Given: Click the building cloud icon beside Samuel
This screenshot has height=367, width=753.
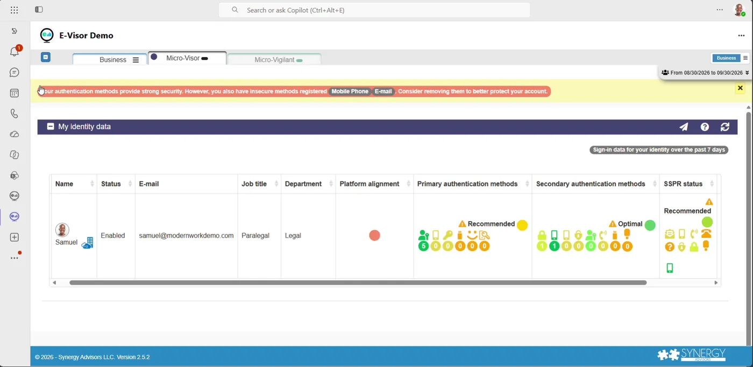Looking at the screenshot, I should pos(88,243).
